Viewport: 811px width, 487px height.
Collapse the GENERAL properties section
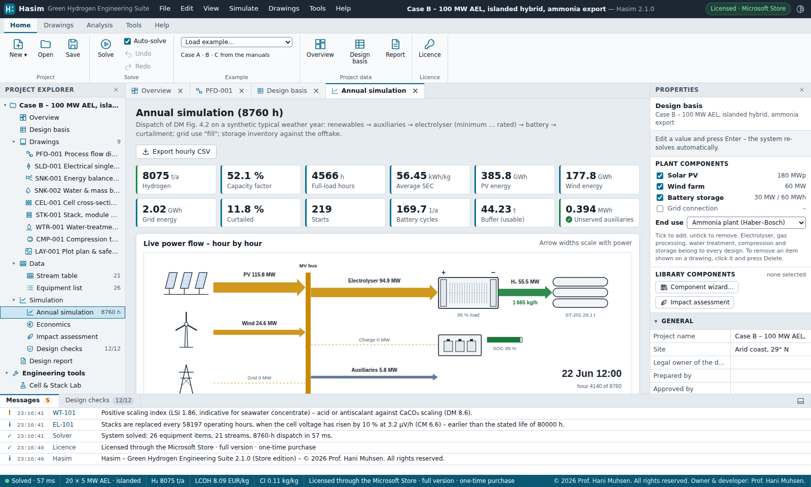[656, 321]
